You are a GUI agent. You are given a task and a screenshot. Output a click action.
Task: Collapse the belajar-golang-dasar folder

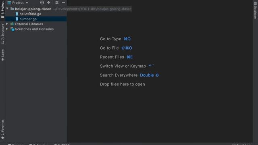click(x=7, y=8)
